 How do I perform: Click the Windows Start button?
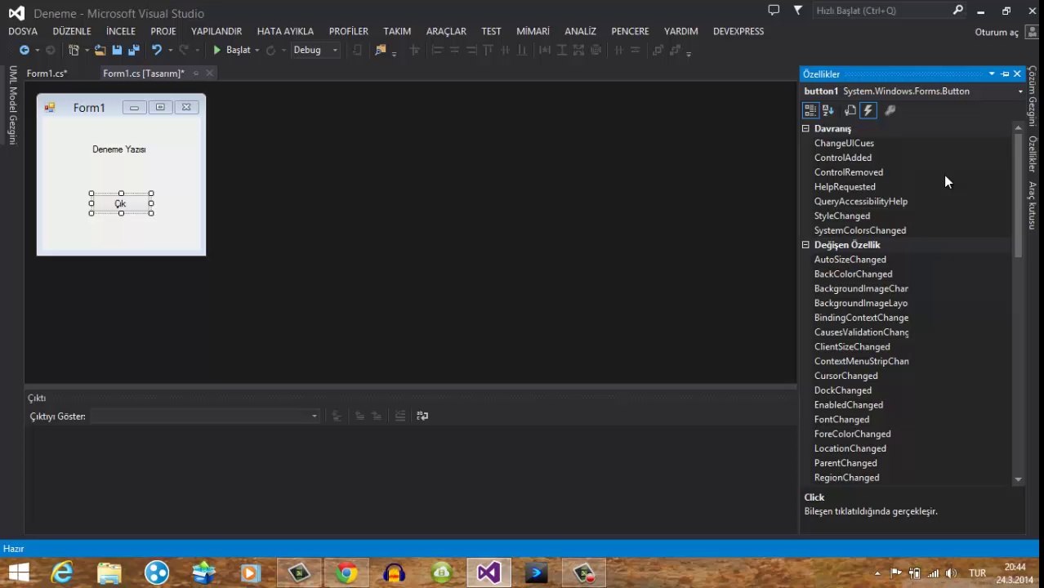(x=19, y=573)
